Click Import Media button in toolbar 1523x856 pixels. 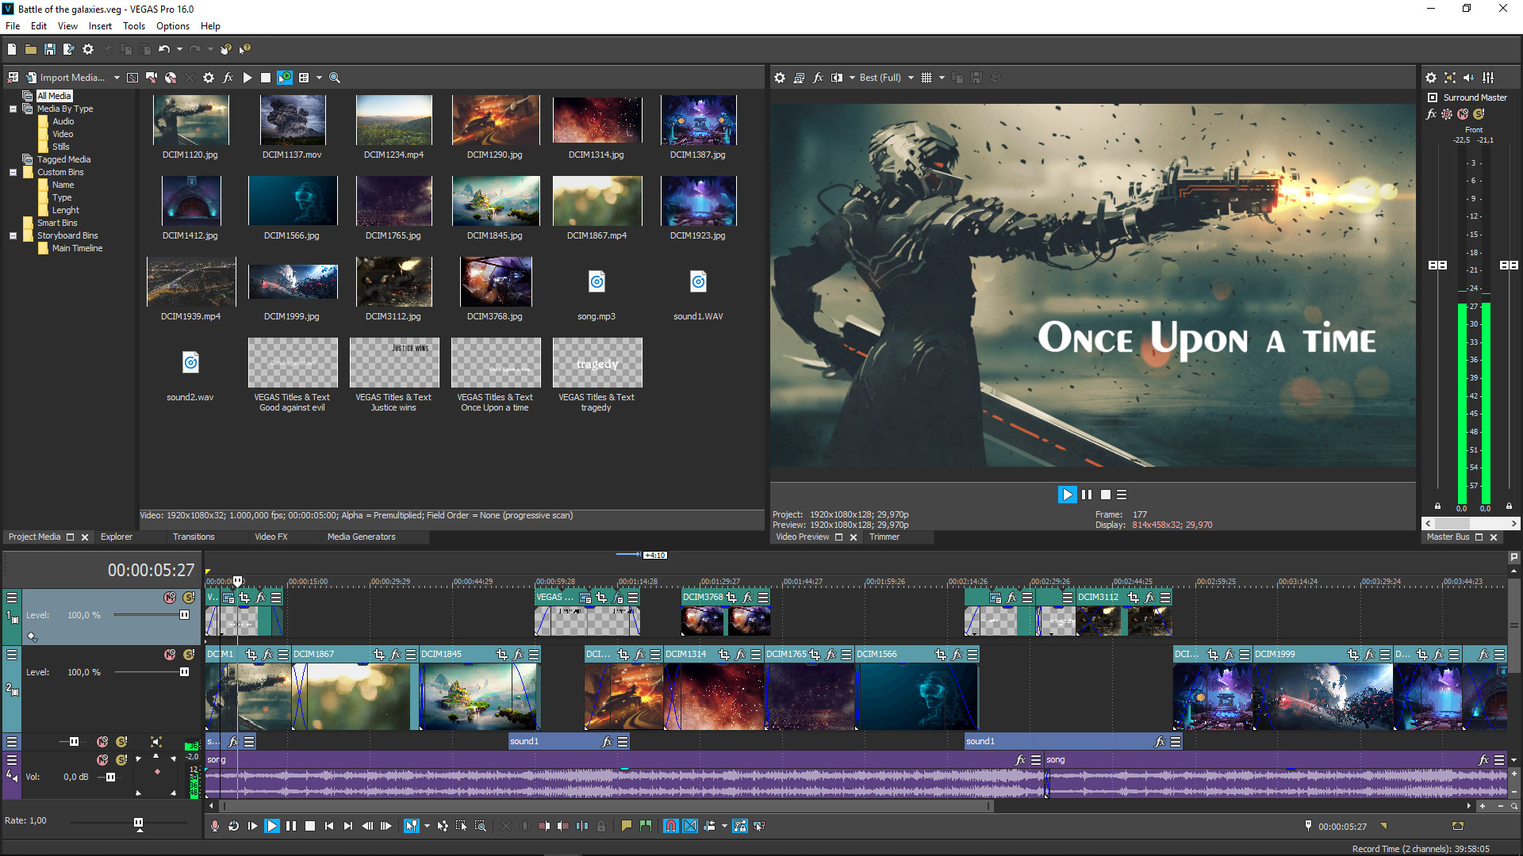pyautogui.click(x=70, y=78)
